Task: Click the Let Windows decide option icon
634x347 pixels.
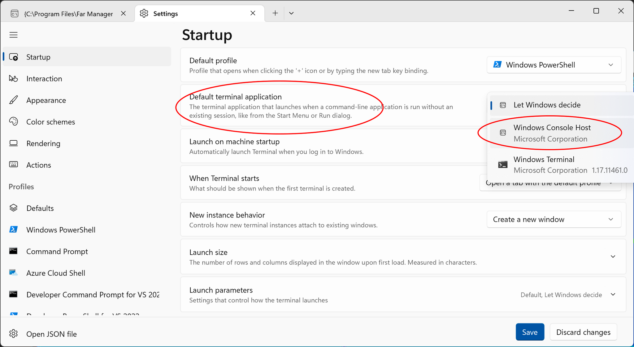Action: pos(503,105)
